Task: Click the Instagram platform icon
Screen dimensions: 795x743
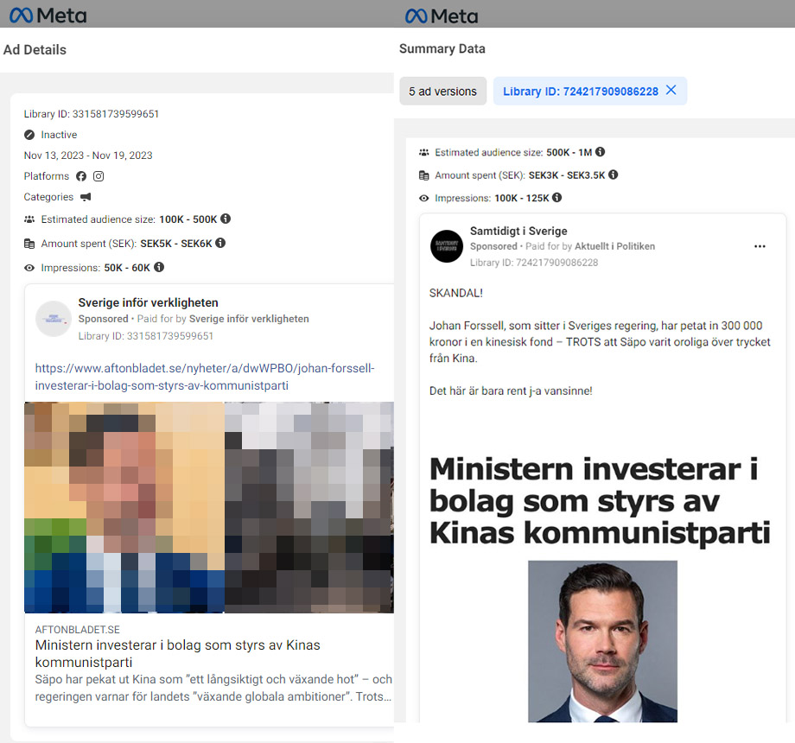Action: pyautogui.click(x=99, y=176)
